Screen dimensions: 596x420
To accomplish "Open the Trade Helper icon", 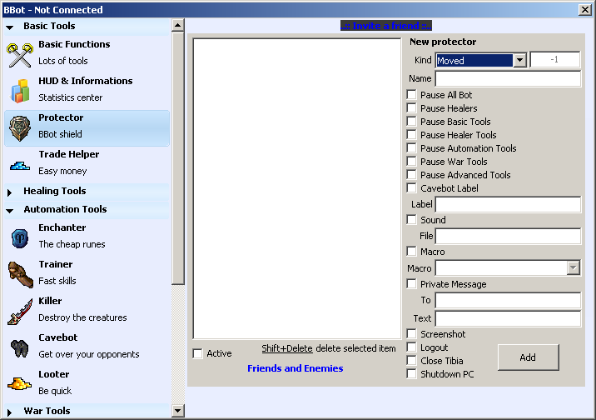I will point(20,164).
